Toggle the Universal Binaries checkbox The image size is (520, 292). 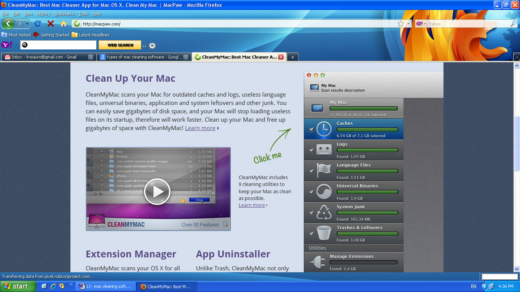pyautogui.click(x=311, y=192)
